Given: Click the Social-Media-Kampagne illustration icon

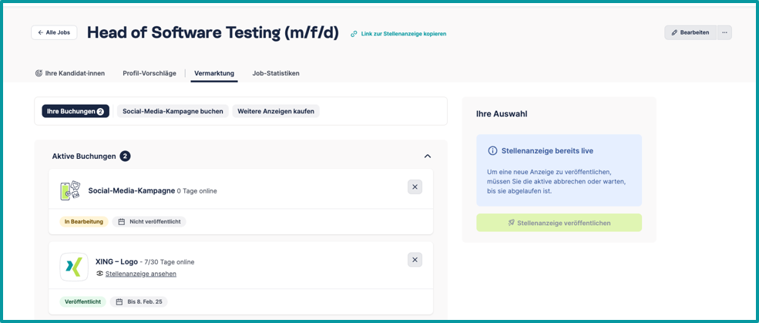Looking at the screenshot, I should (x=70, y=190).
